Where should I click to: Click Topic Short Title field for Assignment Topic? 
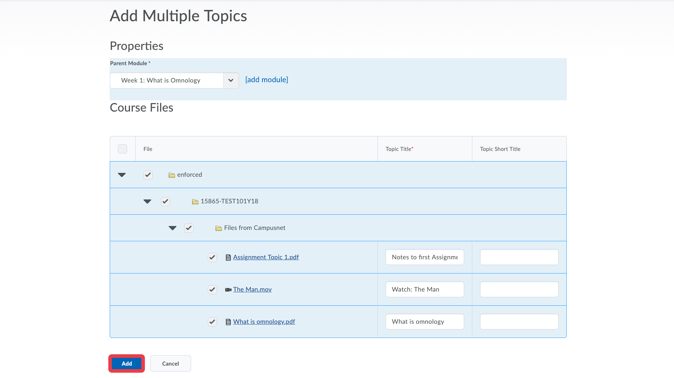[x=519, y=257]
